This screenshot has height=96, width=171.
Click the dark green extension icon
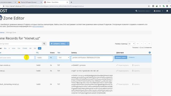tap(157, 6)
